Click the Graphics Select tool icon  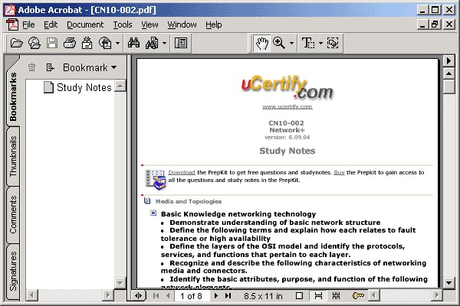[x=333, y=43]
